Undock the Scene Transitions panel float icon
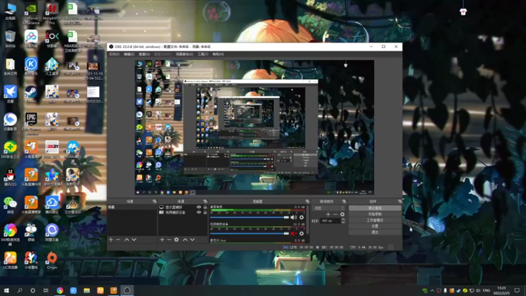Viewport: 526px width, 296px height. [344, 201]
